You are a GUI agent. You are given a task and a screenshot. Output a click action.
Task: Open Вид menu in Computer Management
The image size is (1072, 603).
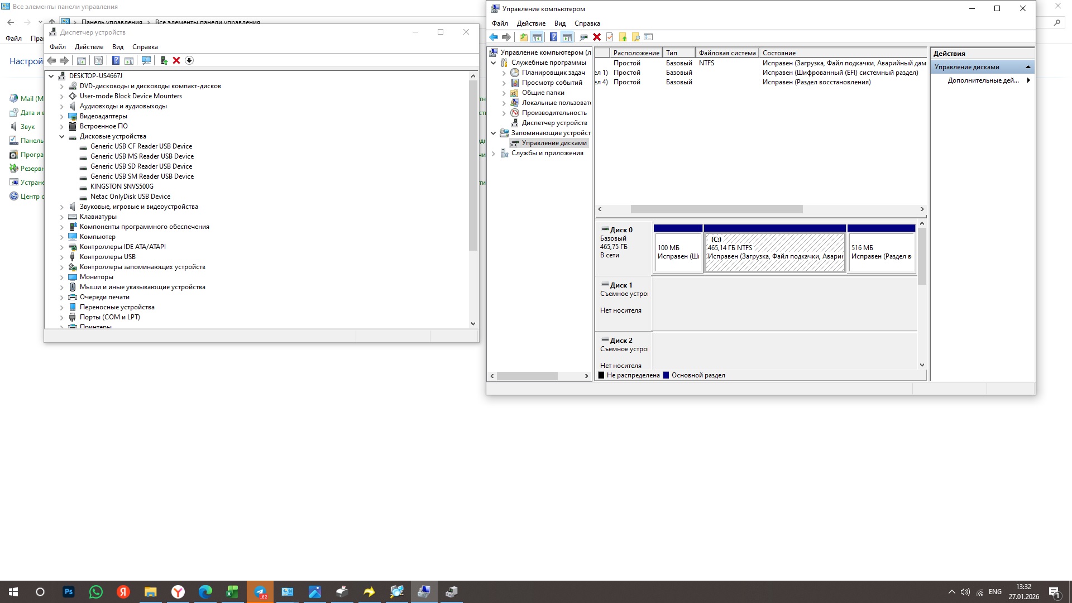point(559,23)
